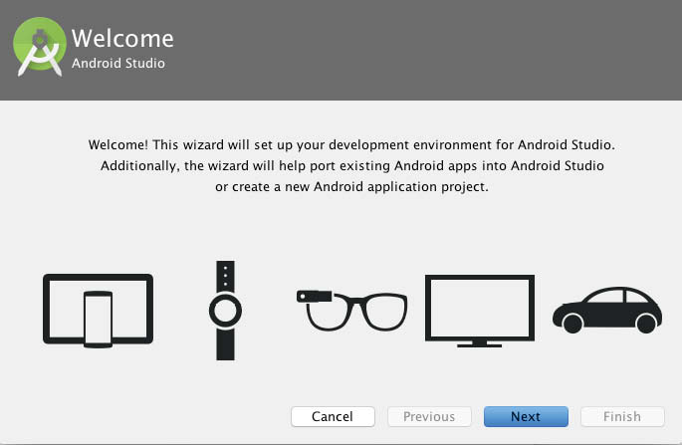
Task: Click the "Android Studio" subtitle in header
Action: (118, 63)
